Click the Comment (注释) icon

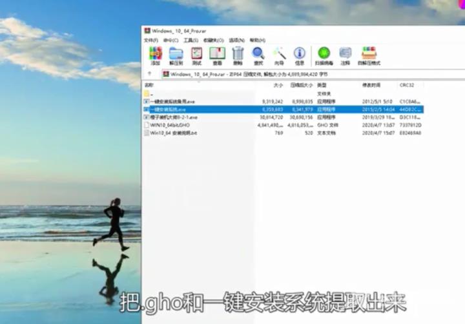pyautogui.click(x=345, y=55)
